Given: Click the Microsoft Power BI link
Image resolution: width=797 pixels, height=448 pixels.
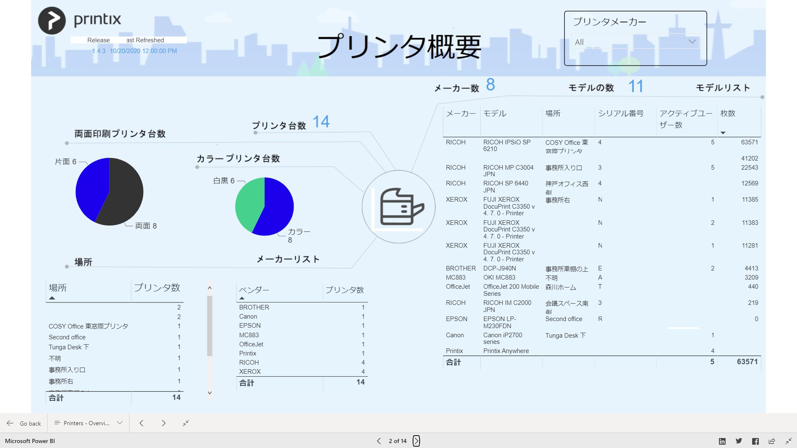Looking at the screenshot, I should pos(30,441).
